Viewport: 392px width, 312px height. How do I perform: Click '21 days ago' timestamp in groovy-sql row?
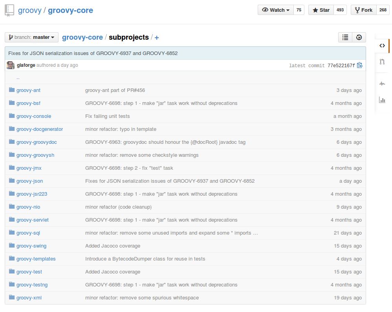click(348, 233)
